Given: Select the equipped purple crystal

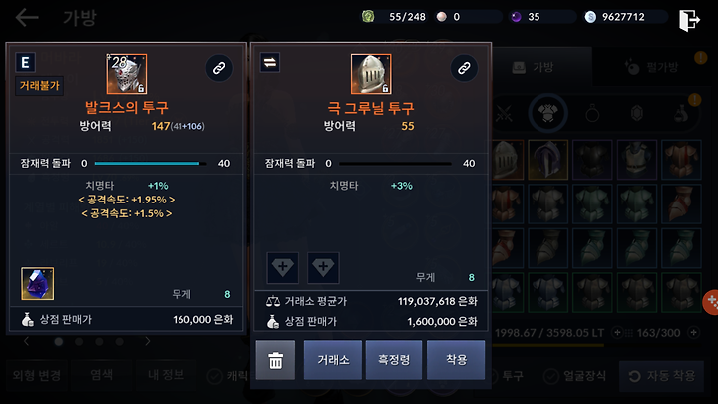Looking at the screenshot, I should (38, 284).
